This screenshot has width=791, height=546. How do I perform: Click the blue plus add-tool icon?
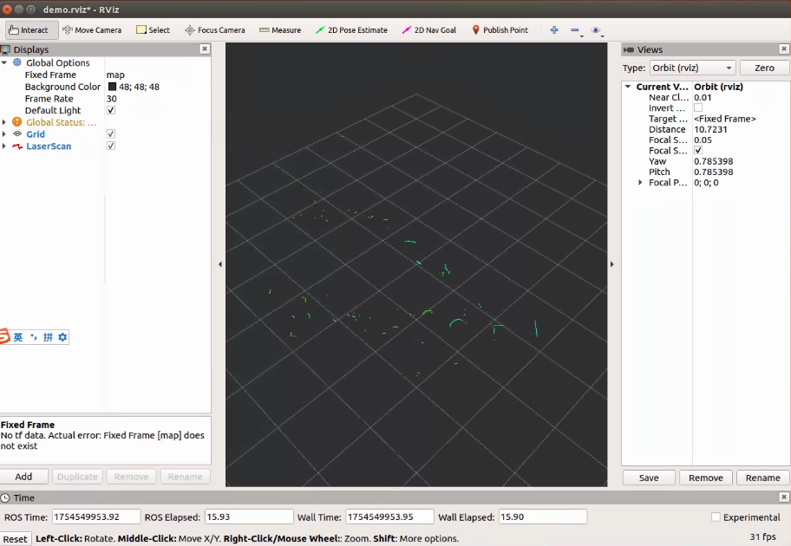[554, 30]
